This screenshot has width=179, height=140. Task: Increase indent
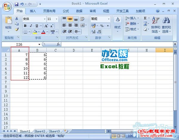[x=70, y=32]
